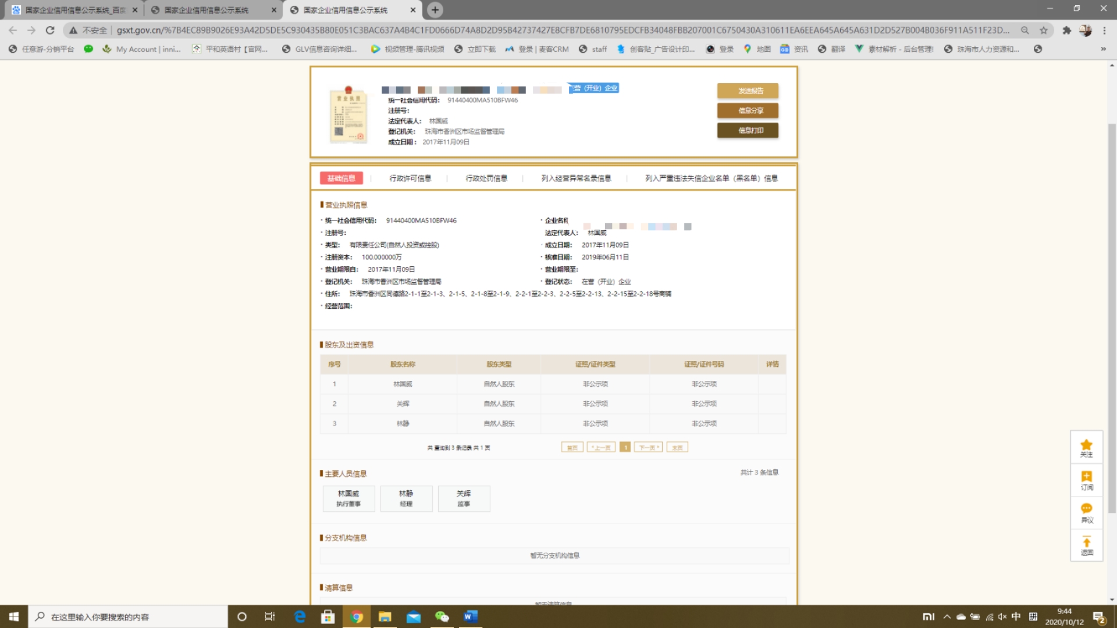
Task: Click the bookmark star in address bar
Action: pyautogui.click(x=1044, y=30)
